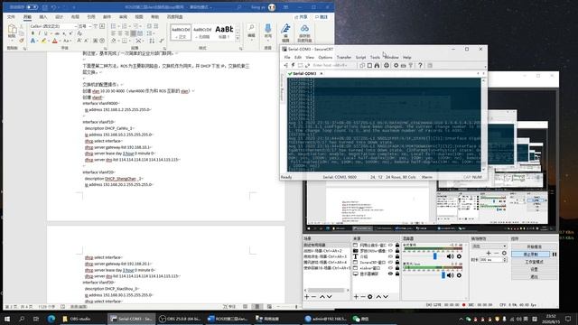578x325 pixels.
Task: Click Settings button in OBS controls
Action: pos(534,269)
